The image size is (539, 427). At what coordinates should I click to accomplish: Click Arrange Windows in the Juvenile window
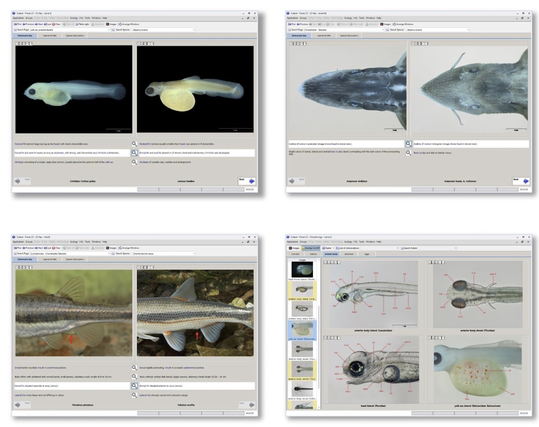403,24
